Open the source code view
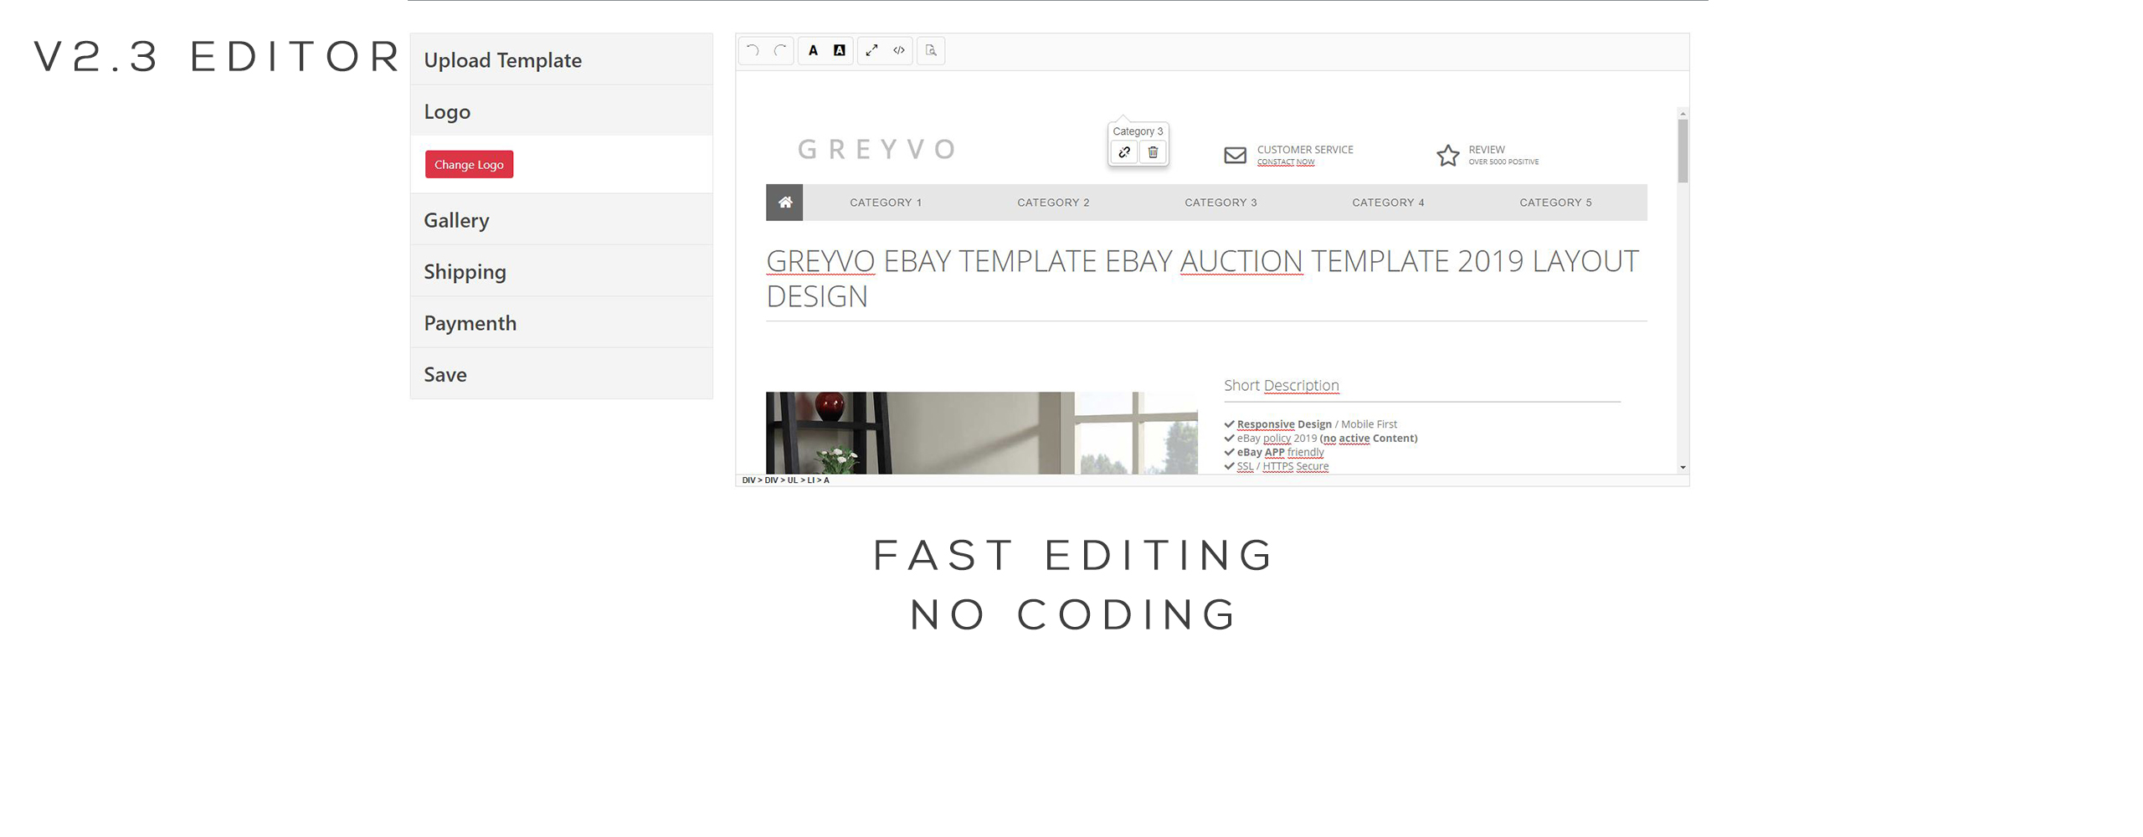The width and height of the screenshot is (2143, 837). tap(899, 50)
